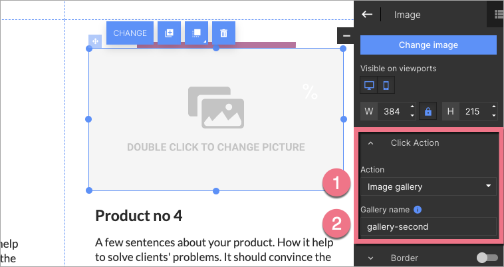Click the minus button beside the canvas
Viewport: 504px width, 267px height.
[x=346, y=35]
